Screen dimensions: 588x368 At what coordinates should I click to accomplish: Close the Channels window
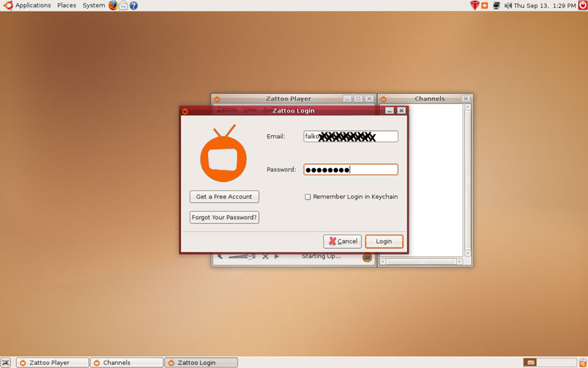click(x=465, y=99)
